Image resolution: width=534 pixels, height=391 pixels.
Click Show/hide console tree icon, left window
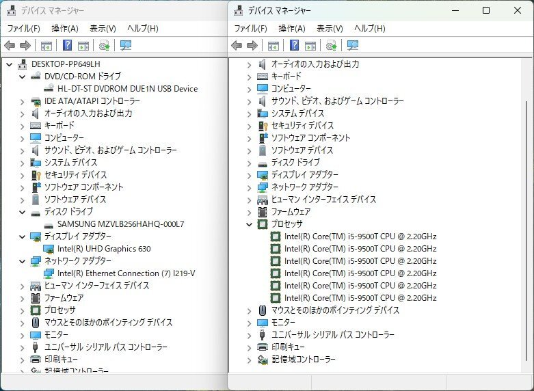click(x=46, y=45)
